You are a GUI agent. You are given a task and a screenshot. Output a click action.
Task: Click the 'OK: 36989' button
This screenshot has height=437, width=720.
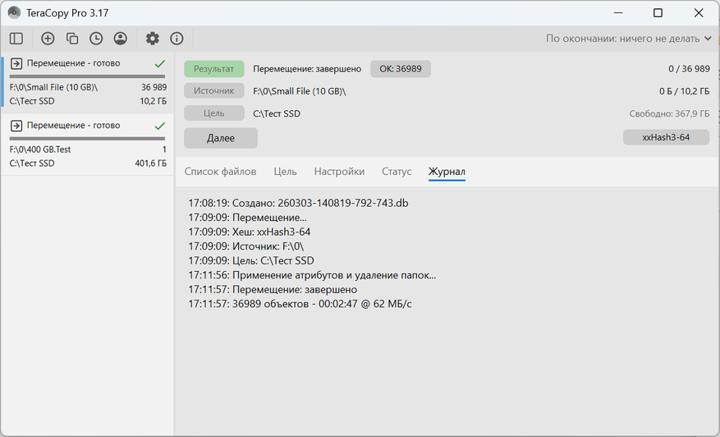[401, 69]
